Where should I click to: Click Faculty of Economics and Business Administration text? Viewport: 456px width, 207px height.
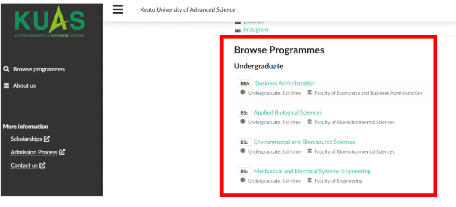(368, 93)
